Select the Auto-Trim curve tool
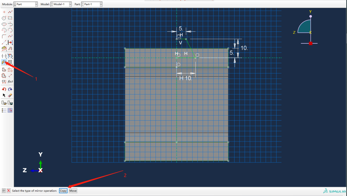The width and height of the screenshot is (347, 196). click(x=4, y=56)
